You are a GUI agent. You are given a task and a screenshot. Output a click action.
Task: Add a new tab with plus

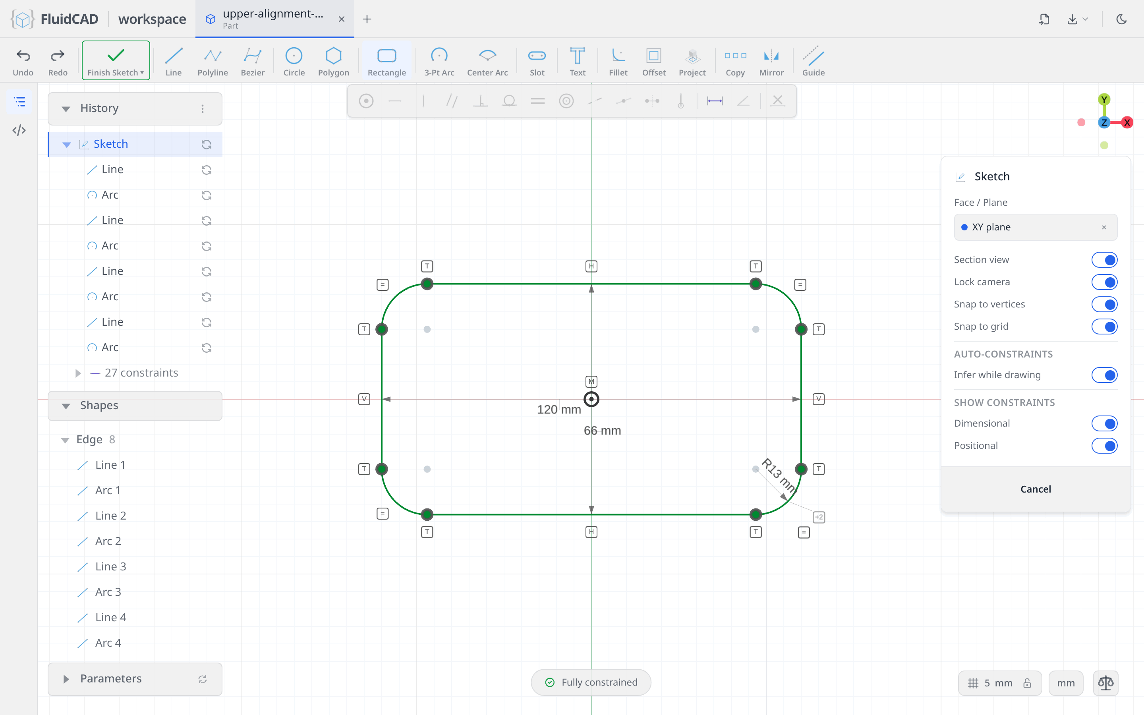point(367,19)
